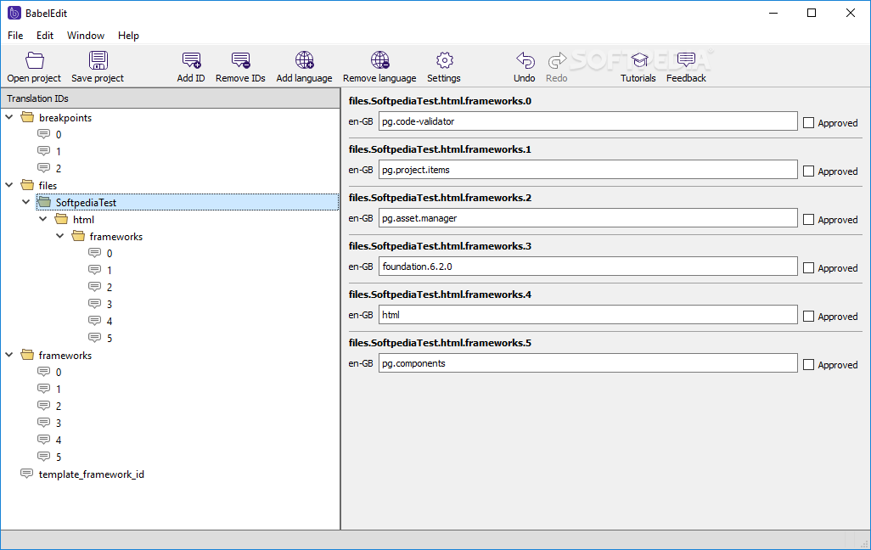Edit the en-GB field containing pg.code-validator
Screen dimensions: 871x550
pos(587,121)
